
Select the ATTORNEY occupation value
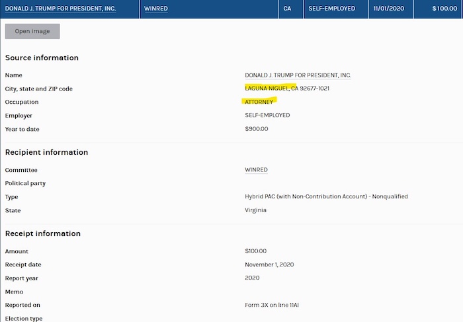point(259,102)
